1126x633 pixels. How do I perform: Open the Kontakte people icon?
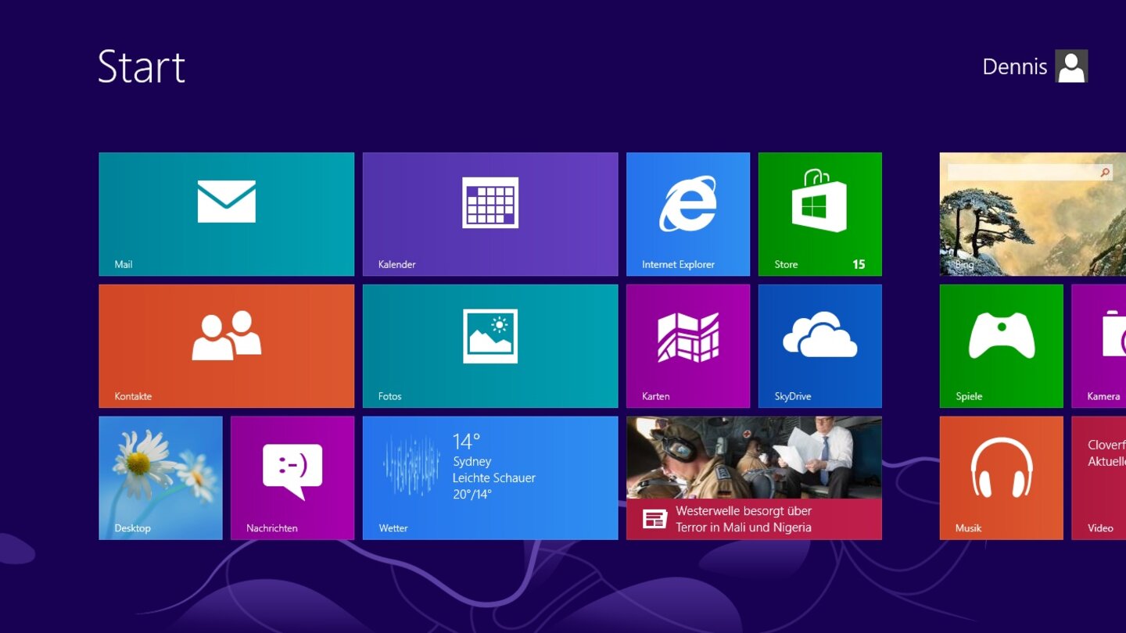pos(227,335)
